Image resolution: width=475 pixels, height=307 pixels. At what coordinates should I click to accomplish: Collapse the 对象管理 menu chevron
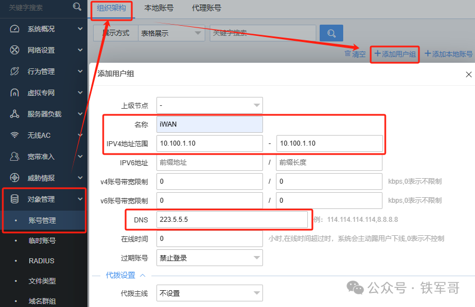[x=80, y=199]
